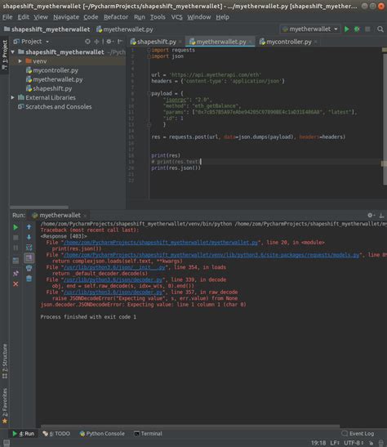Image resolution: width=387 pixels, height=447 pixels.
Task: Select shapeshift.py in Project tree
Action: pos(52,88)
